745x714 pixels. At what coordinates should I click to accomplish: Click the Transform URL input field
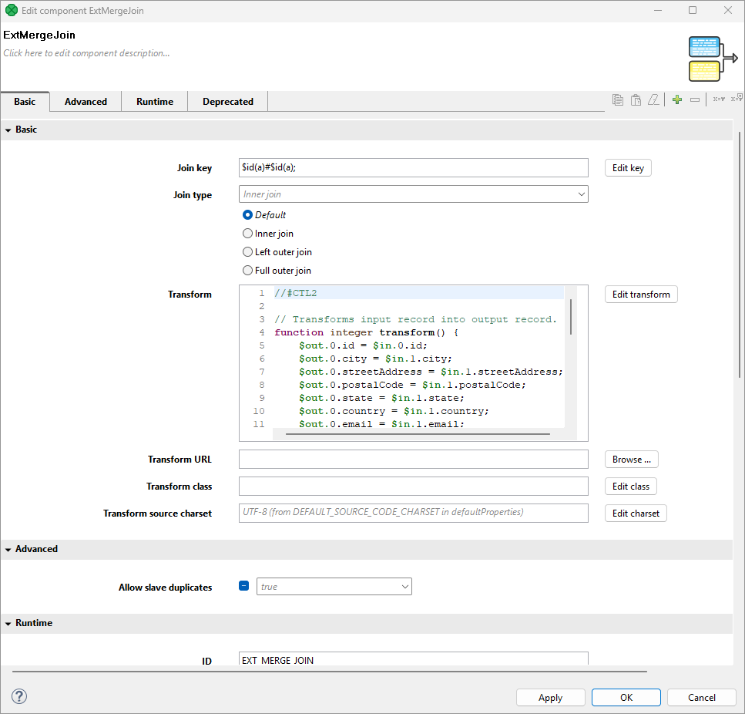(413, 460)
